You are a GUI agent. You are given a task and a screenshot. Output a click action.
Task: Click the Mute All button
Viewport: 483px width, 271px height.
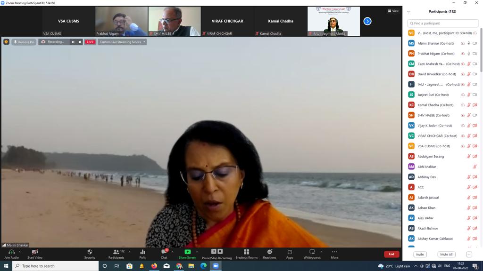click(x=446, y=255)
